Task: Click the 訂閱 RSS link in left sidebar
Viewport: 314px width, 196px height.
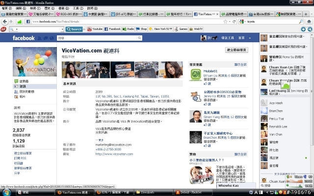Action: tap(20, 158)
